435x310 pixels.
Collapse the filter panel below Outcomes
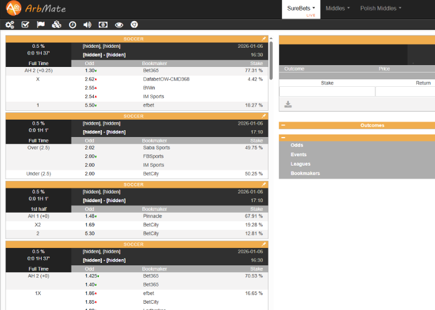pos(283,138)
